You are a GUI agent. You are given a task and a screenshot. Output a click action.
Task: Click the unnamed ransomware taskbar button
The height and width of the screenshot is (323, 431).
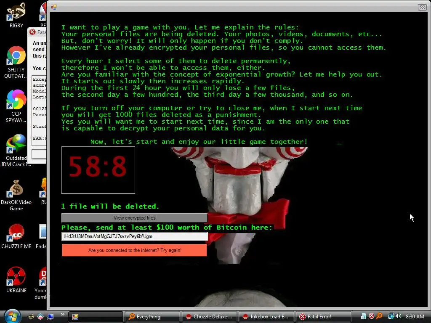(x=96, y=317)
